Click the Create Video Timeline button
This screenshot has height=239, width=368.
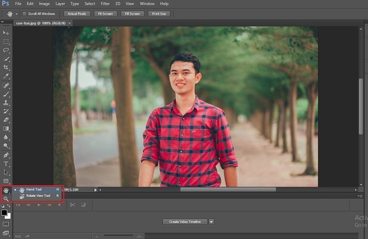[185, 222]
